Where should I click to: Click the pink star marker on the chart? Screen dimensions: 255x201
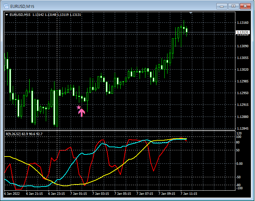click(79, 107)
